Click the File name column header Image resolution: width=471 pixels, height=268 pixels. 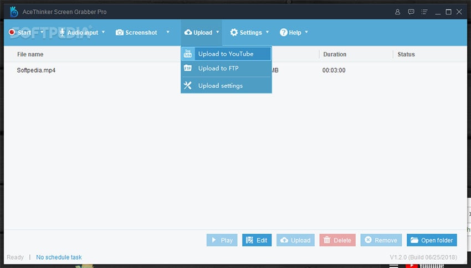tap(30, 54)
